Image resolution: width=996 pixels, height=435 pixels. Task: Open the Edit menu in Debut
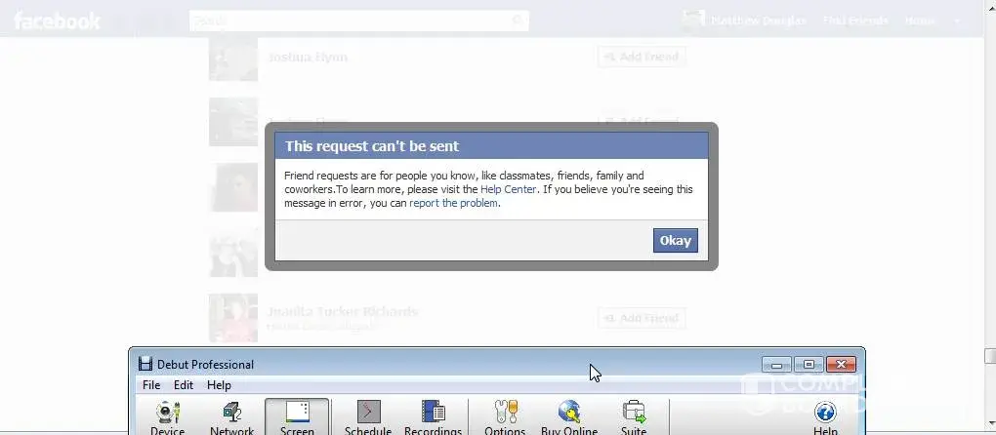[x=184, y=385]
